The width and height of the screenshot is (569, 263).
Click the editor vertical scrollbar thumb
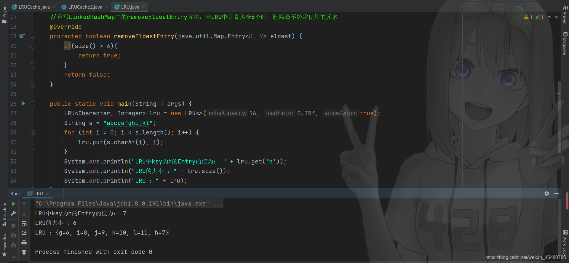coord(559,117)
